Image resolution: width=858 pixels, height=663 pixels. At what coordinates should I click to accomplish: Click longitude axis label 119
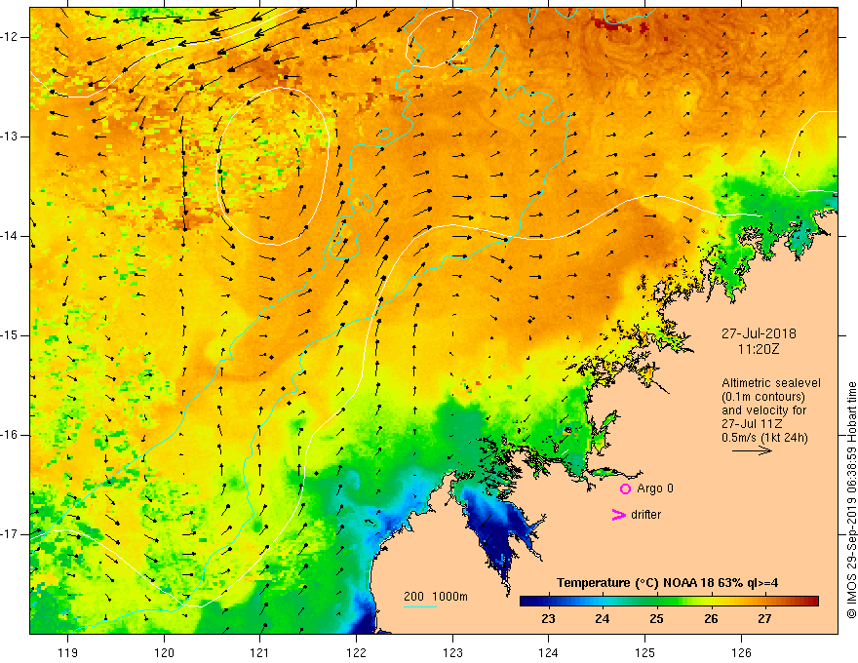(x=68, y=652)
